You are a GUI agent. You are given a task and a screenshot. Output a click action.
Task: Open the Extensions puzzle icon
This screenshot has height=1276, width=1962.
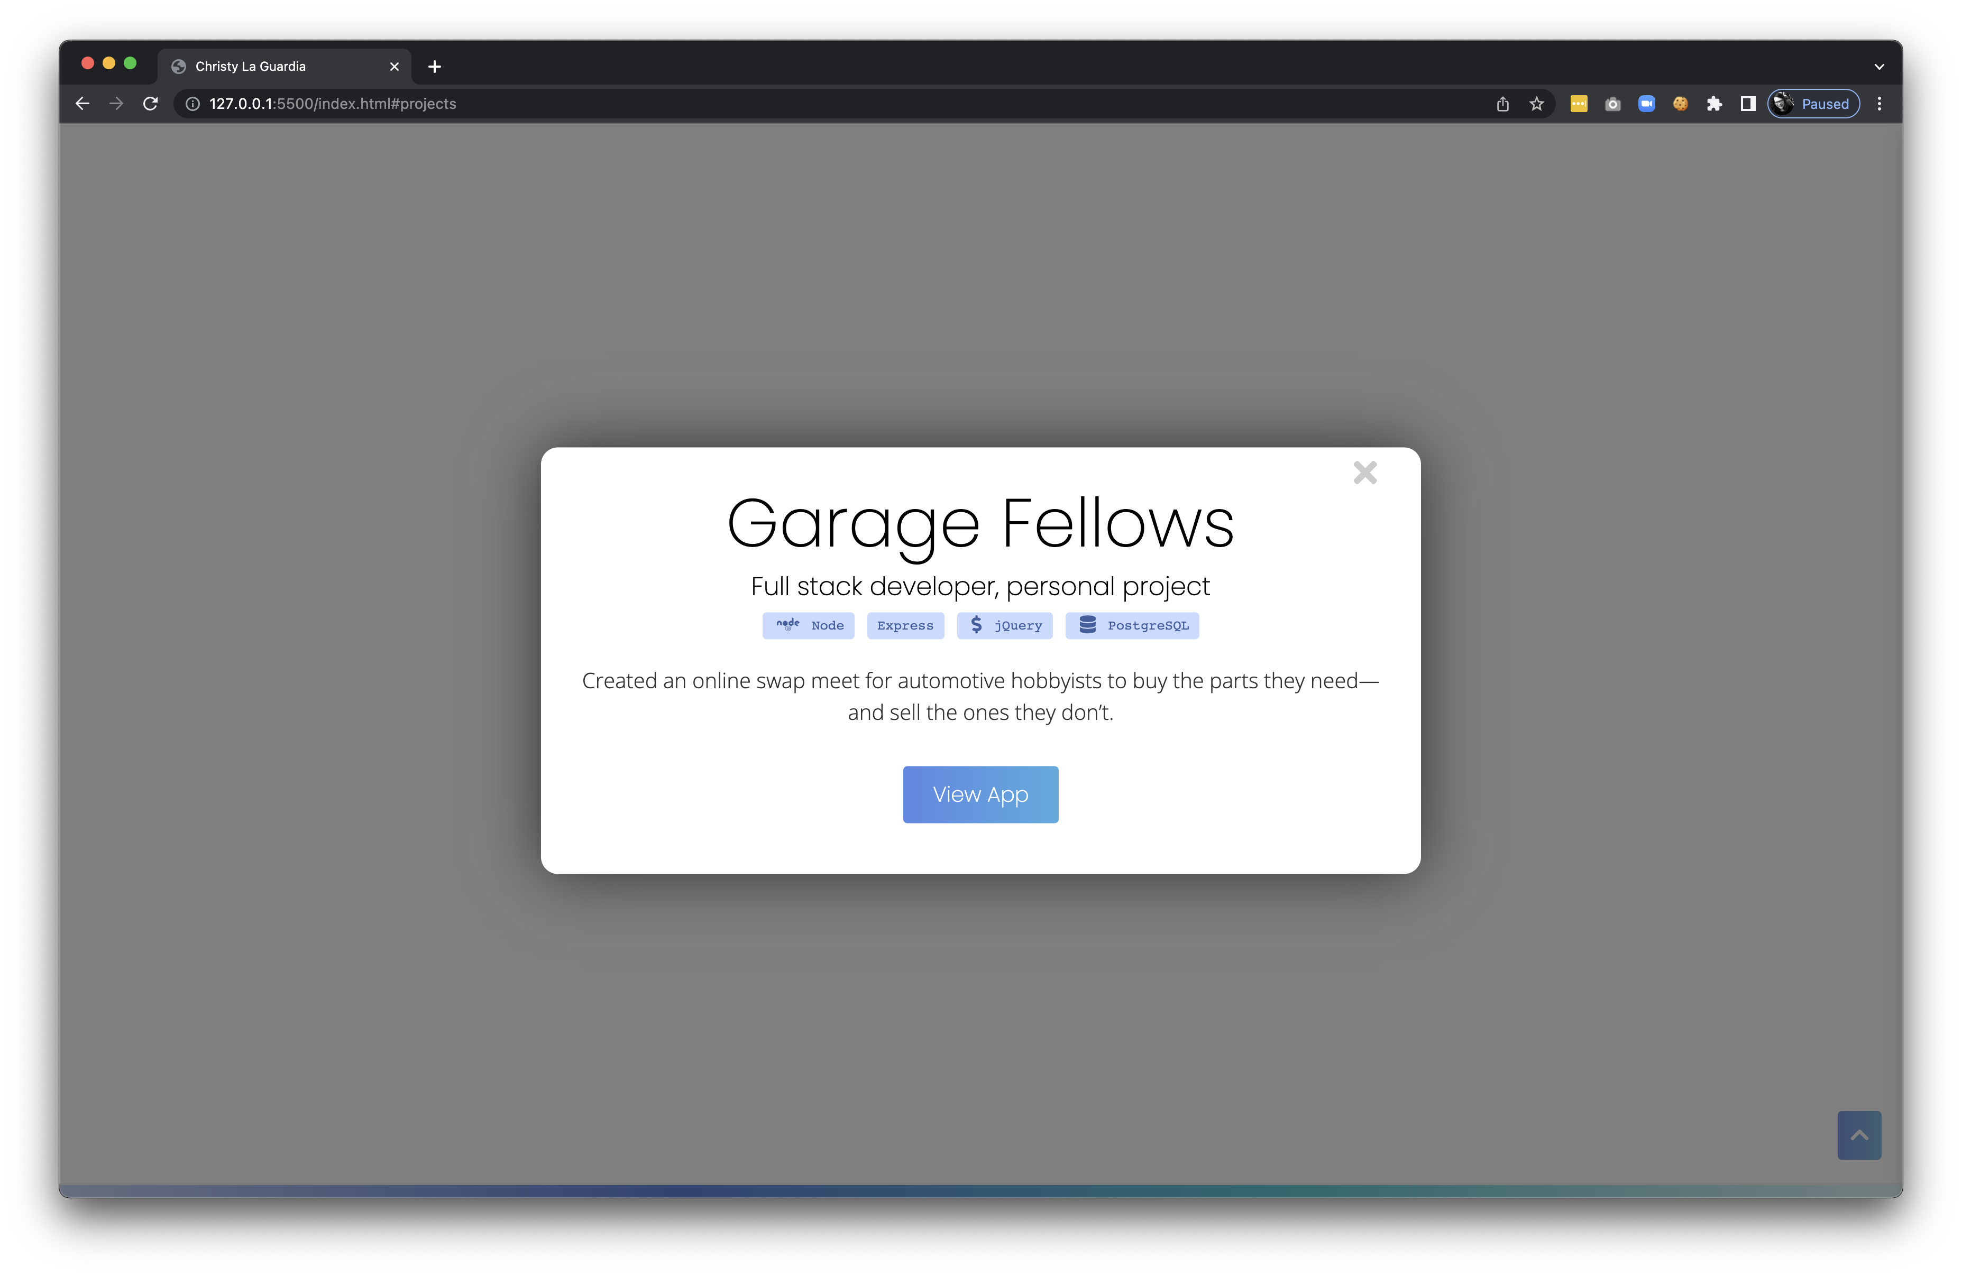pos(1714,104)
